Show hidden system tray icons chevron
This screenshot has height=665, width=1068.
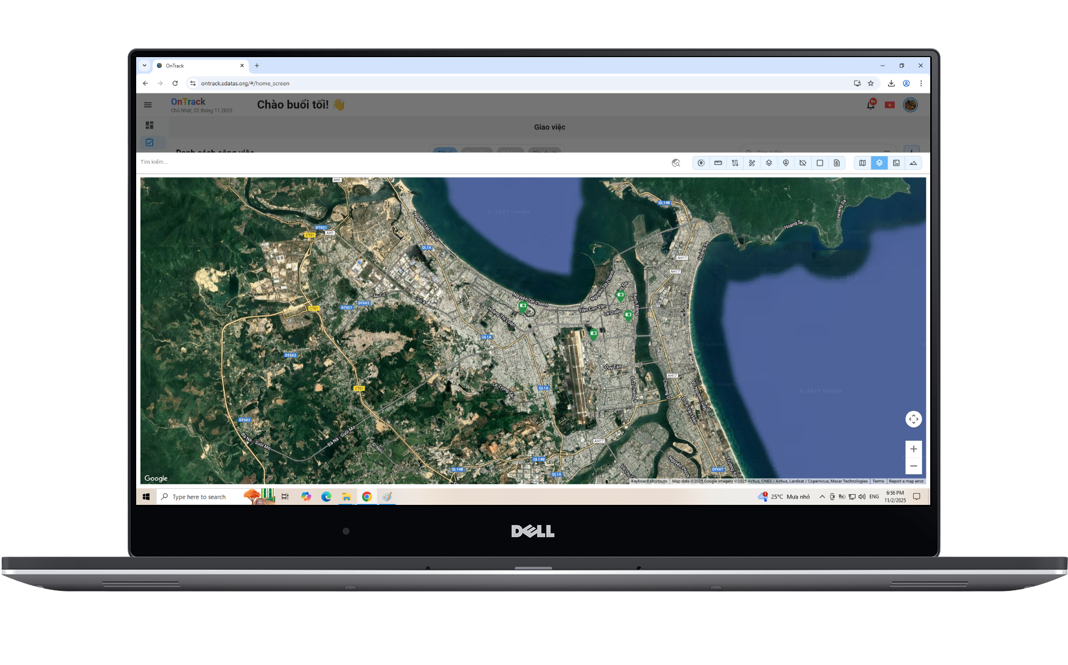pos(822,496)
